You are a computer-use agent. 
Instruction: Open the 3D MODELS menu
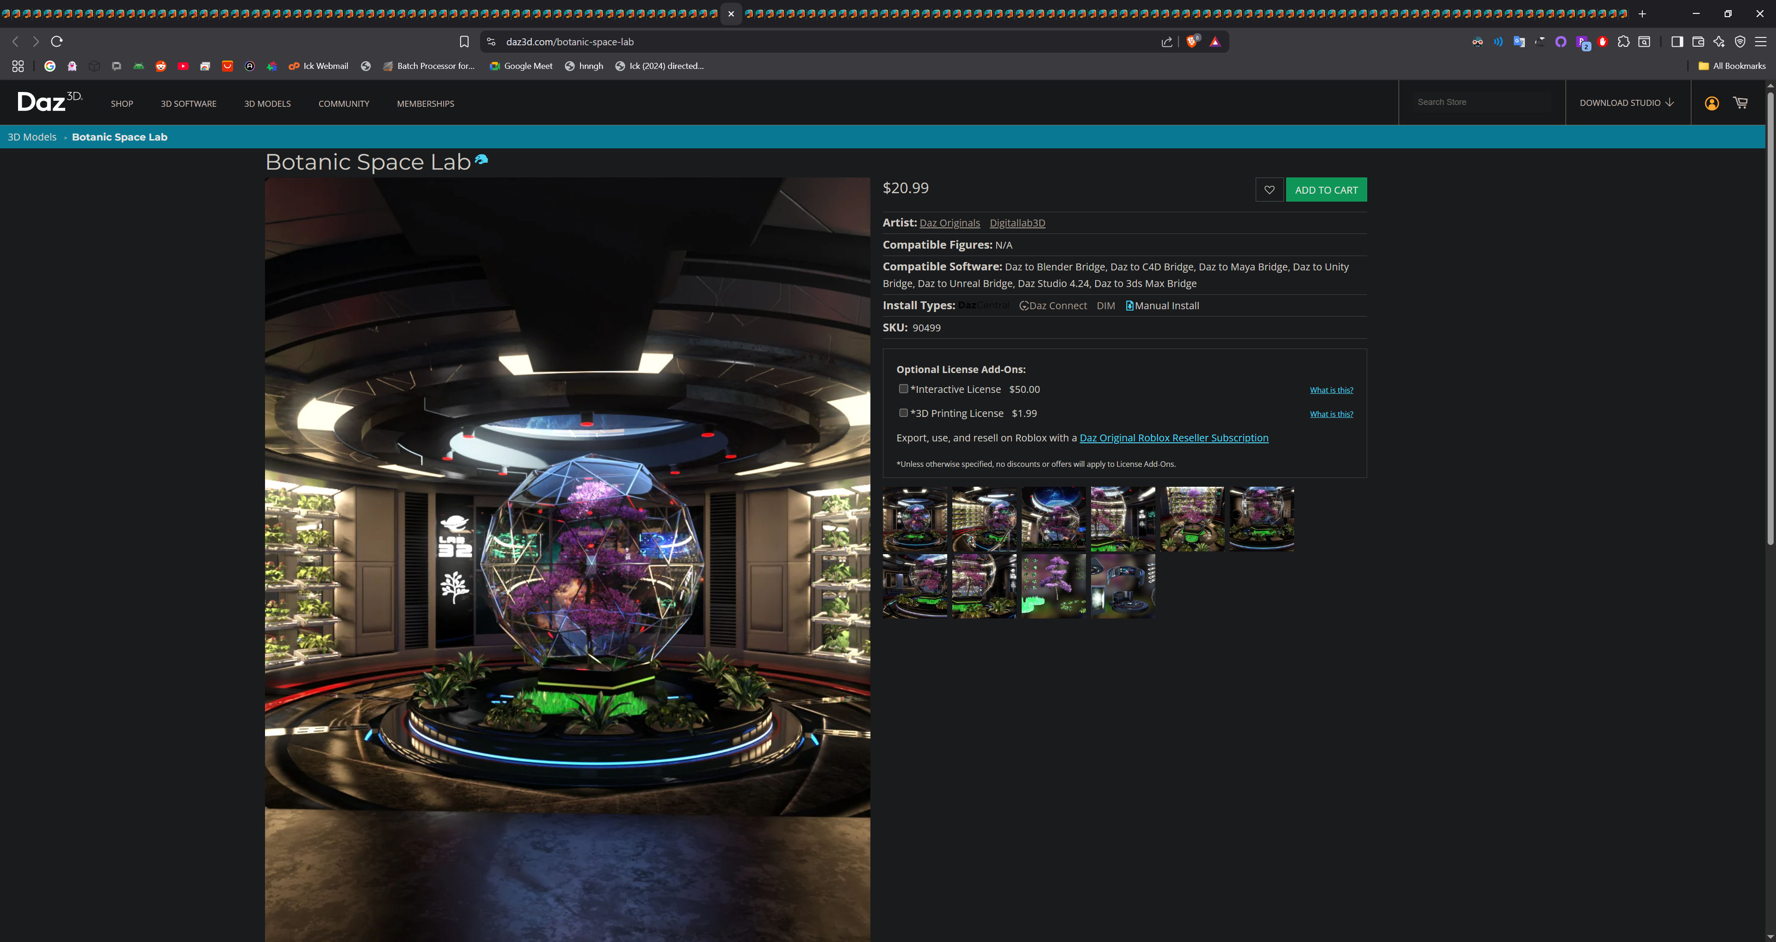coord(267,104)
